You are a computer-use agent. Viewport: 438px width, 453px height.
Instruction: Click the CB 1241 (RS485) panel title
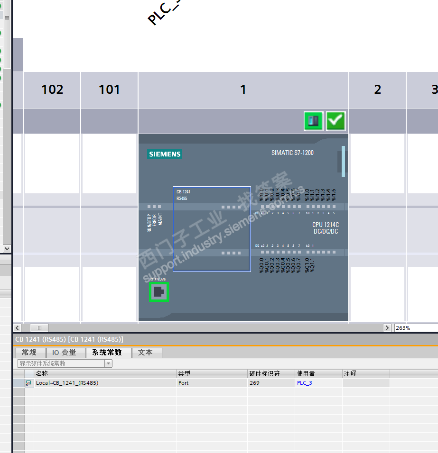(x=69, y=339)
